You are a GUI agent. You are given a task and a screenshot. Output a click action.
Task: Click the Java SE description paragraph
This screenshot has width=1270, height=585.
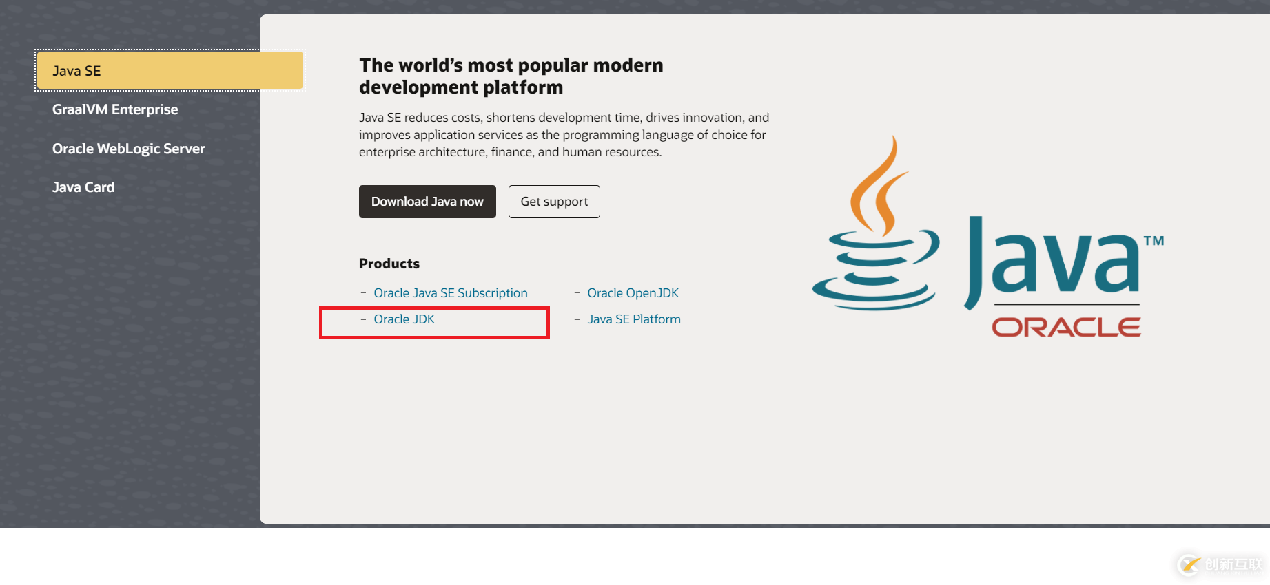[564, 135]
